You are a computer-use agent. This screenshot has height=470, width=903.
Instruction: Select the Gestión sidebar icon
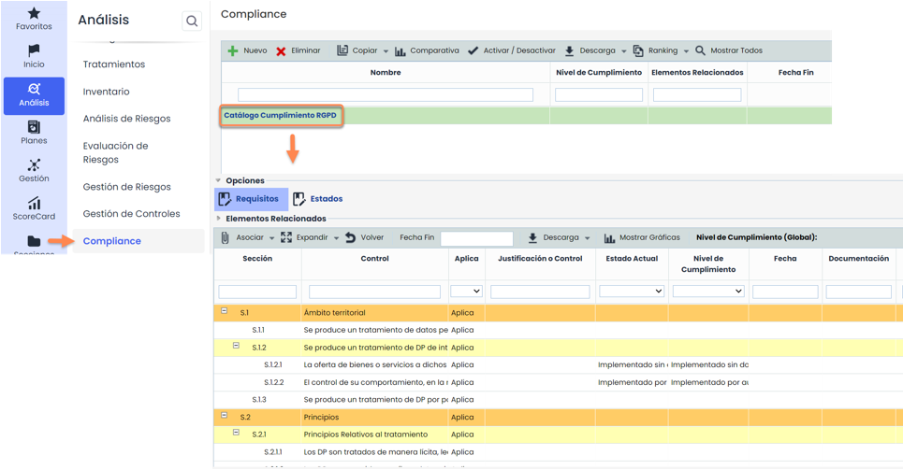pyautogui.click(x=34, y=165)
